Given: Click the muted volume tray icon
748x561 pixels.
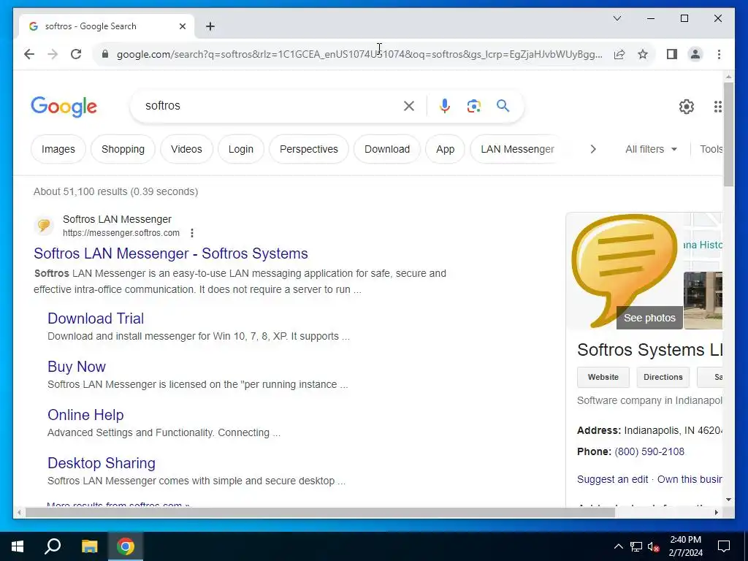Looking at the screenshot, I should point(653,546).
